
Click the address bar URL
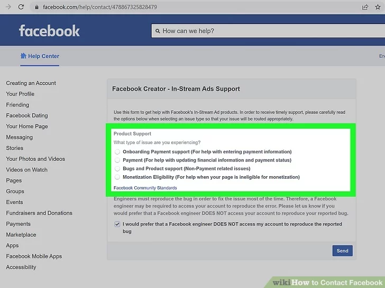point(100,7)
